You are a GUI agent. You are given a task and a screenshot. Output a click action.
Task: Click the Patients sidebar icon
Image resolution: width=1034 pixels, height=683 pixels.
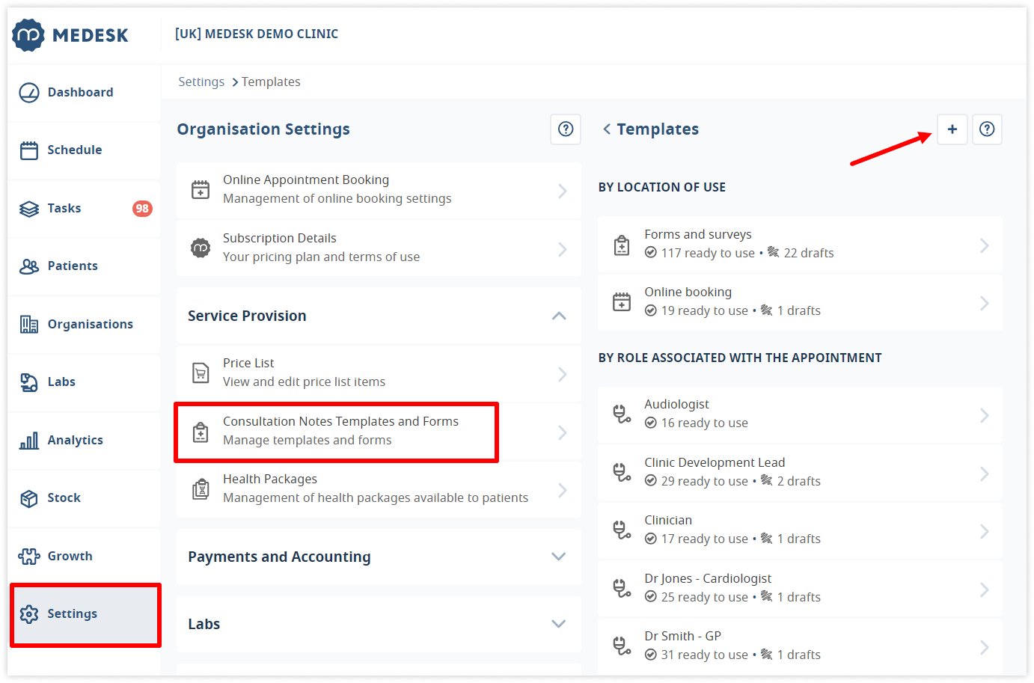(x=28, y=266)
